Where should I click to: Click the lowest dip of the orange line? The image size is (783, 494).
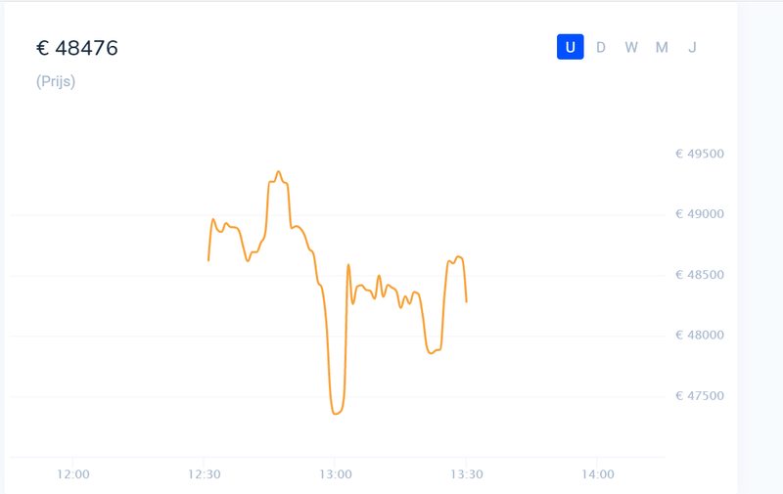336,414
